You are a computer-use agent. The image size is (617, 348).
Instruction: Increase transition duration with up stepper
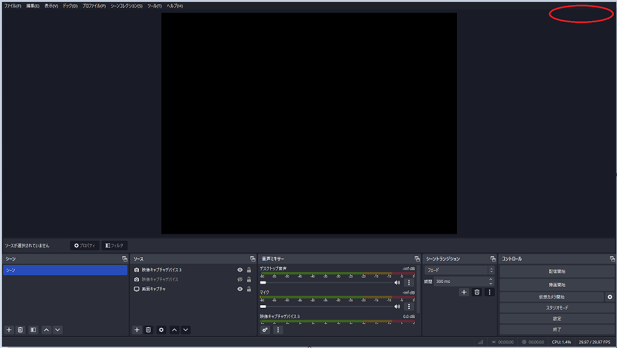(x=491, y=279)
